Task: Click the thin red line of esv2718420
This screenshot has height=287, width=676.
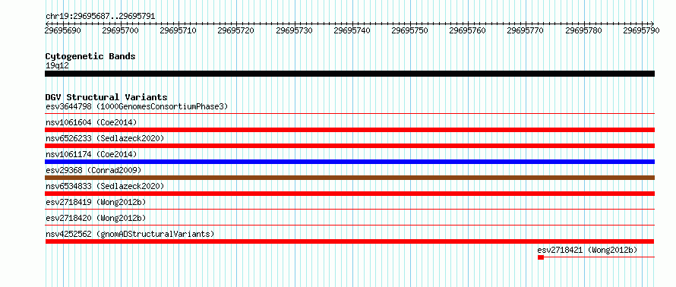Action: coord(349,225)
